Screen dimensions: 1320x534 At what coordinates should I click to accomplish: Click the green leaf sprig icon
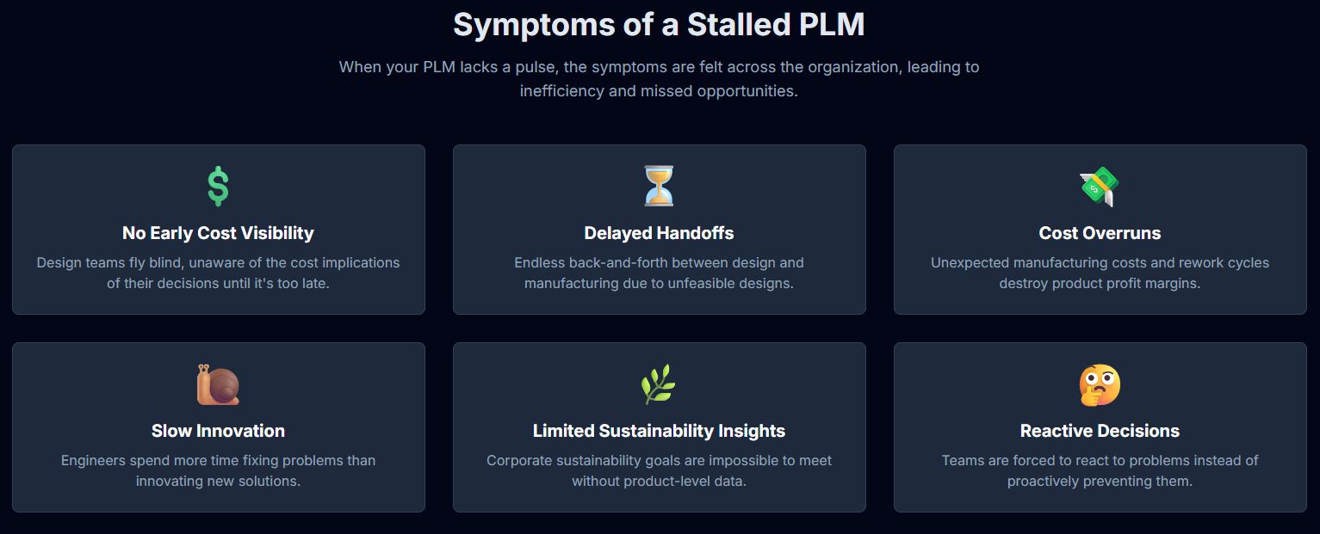point(659,384)
